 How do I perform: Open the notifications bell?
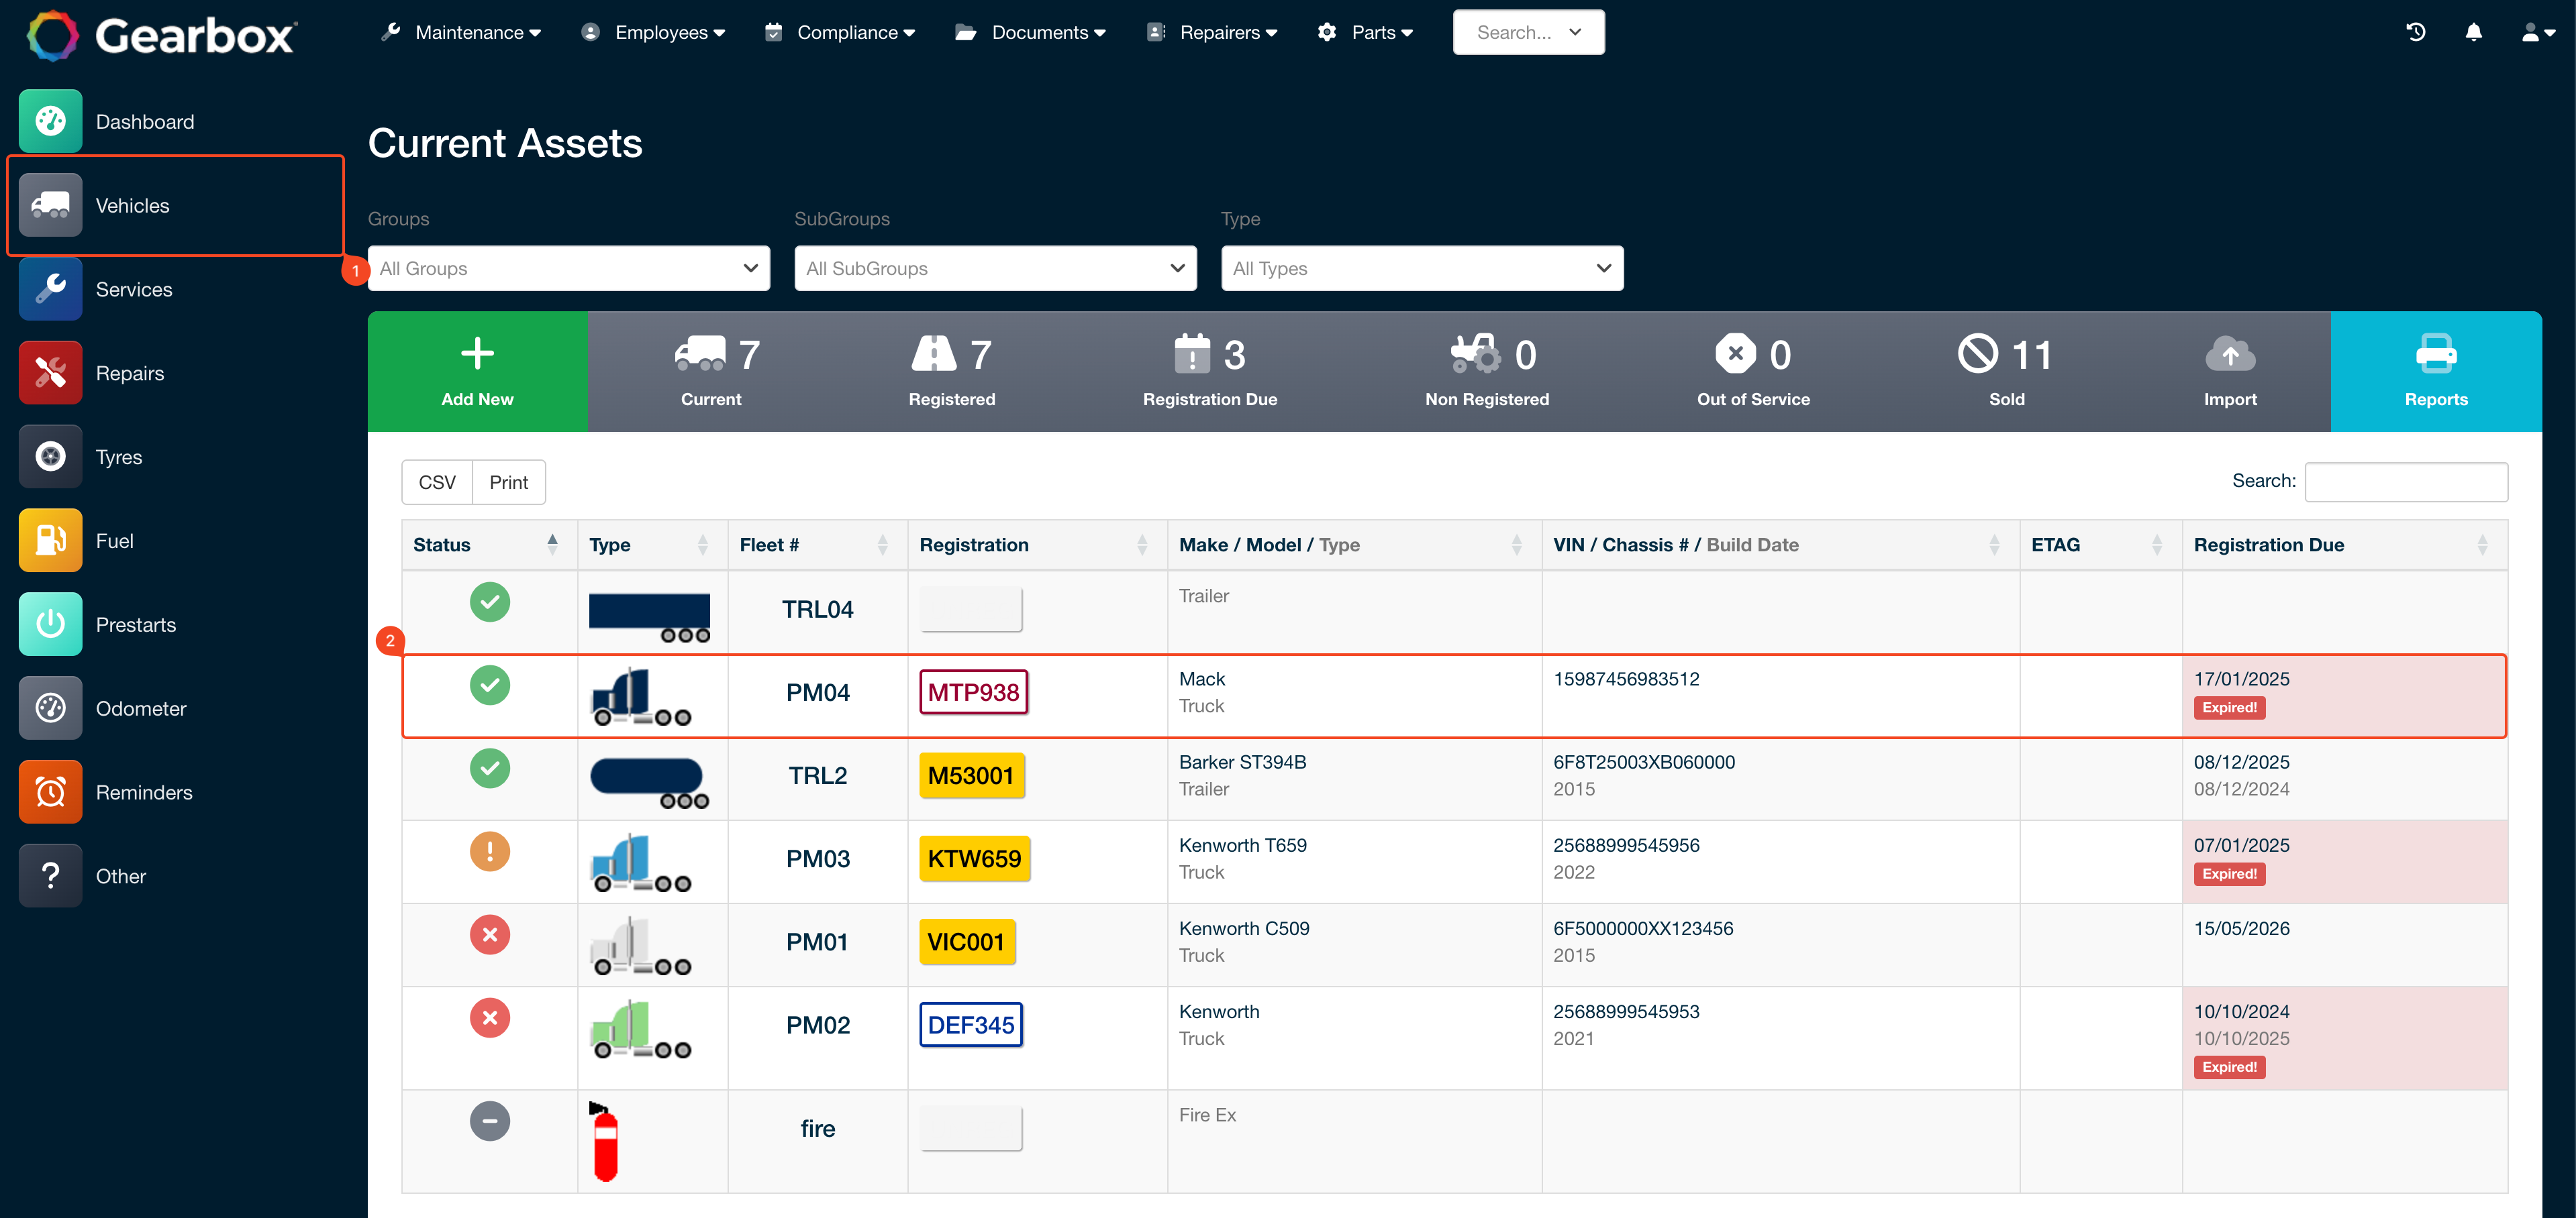pyautogui.click(x=2473, y=32)
